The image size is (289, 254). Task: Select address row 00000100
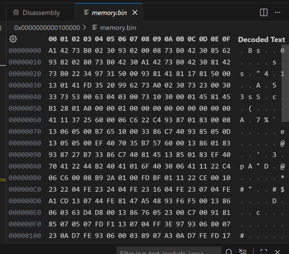pyautogui.click(x=25, y=236)
